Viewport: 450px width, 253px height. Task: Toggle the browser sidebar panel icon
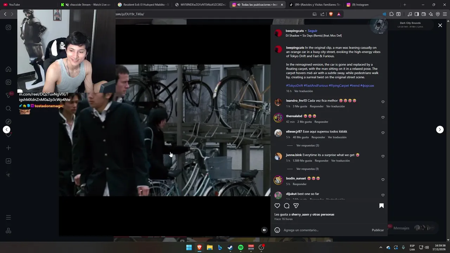click(417, 14)
